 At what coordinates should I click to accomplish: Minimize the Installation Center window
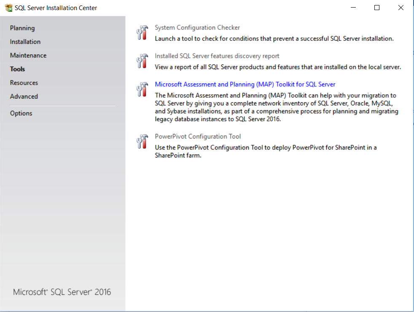click(353, 8)
